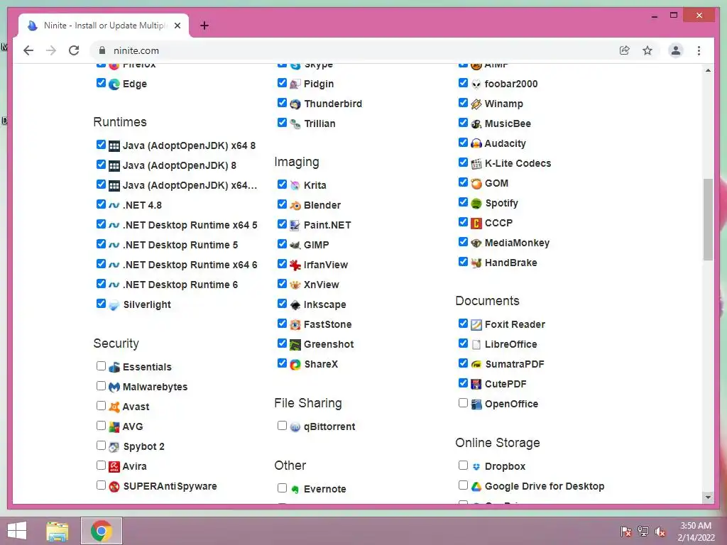Click the Edge browser icon
This screenshot has height=545, width=727.
tap(114, 84)
